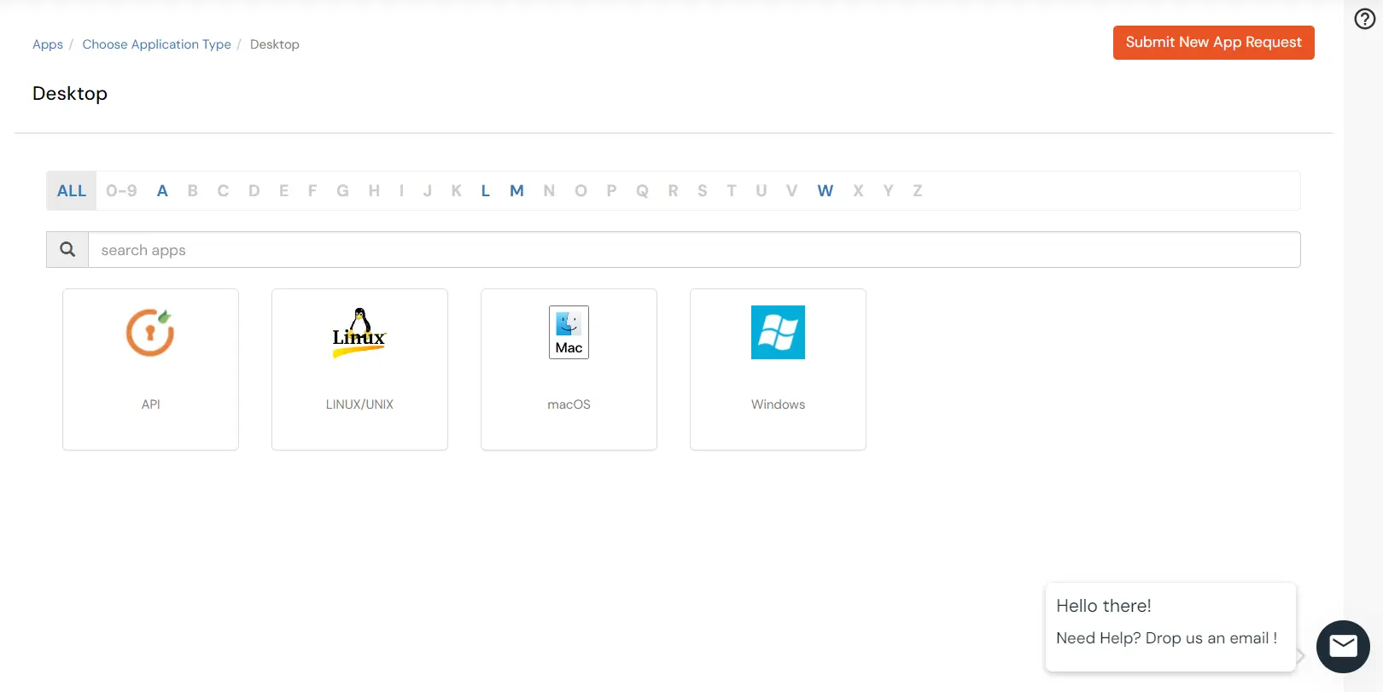Select the ALL alphabet filter
The height and width of the screenshot is (692, 1383).
[x=72, y=191]
